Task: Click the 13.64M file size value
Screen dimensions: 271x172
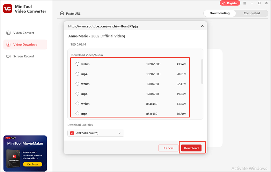Action: 182,104
